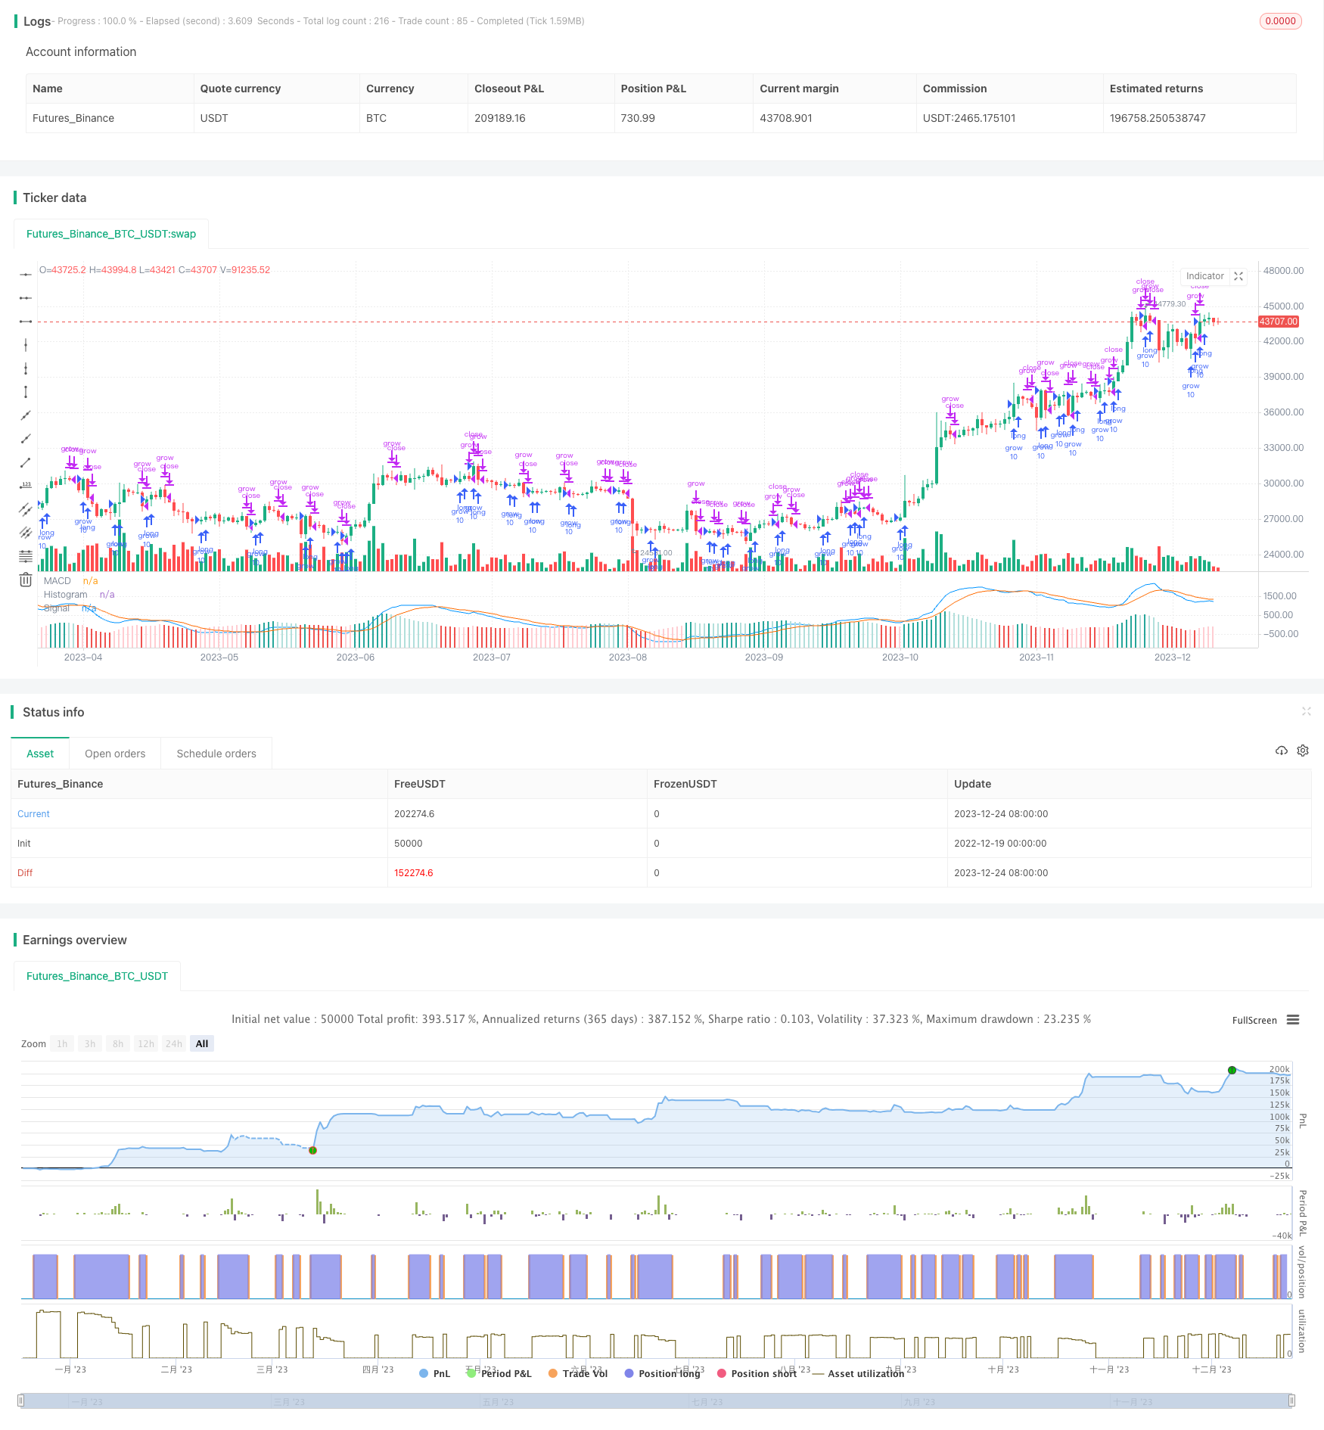Screen dimensions: 1324x1430
Task: Click FullScreen on the earnings overview
Action: click(x=1254, y=1020)
